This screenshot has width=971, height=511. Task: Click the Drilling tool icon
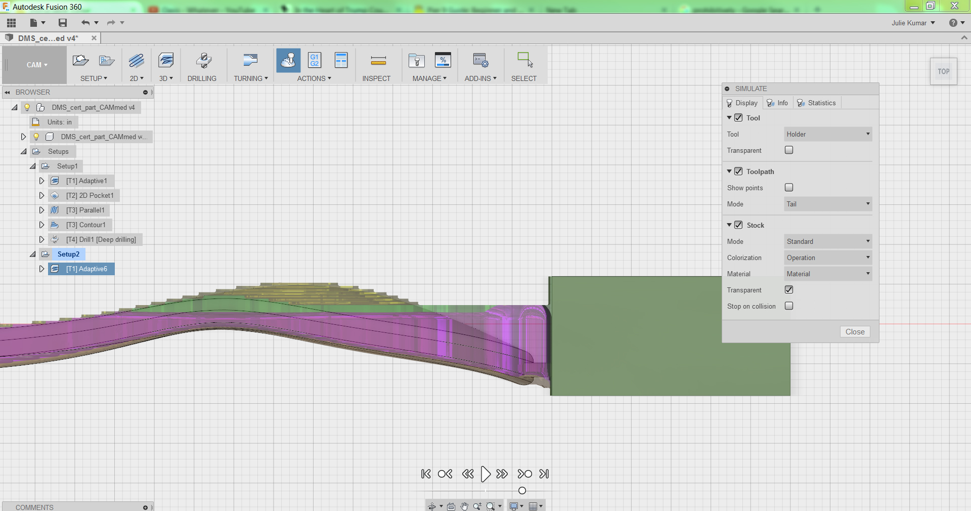pyautogui.click(x=203, y=61)
